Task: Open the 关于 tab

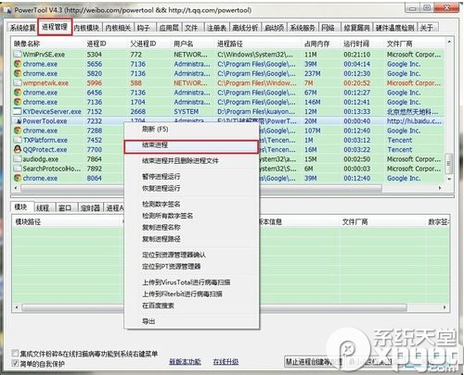Action: point(427,28)
